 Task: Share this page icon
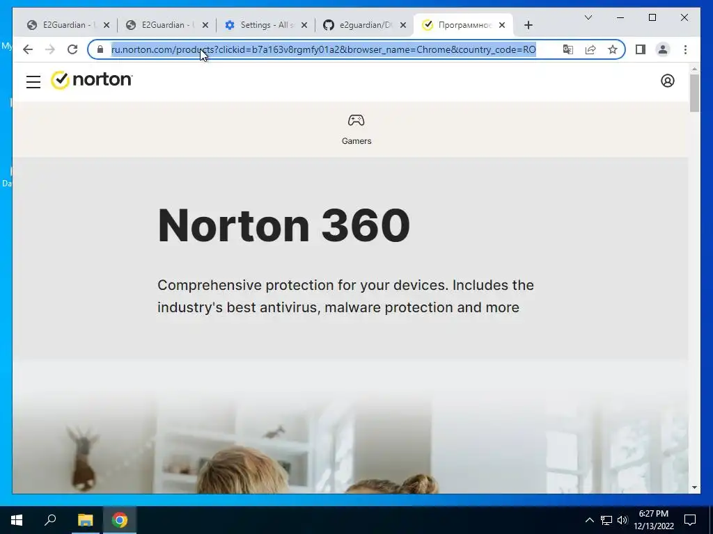tap(590, 49)
